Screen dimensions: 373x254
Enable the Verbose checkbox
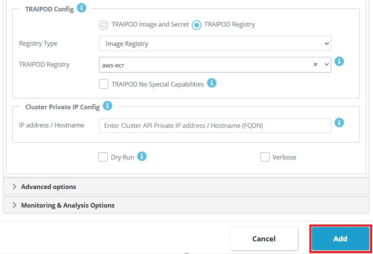tap(265, 157)
